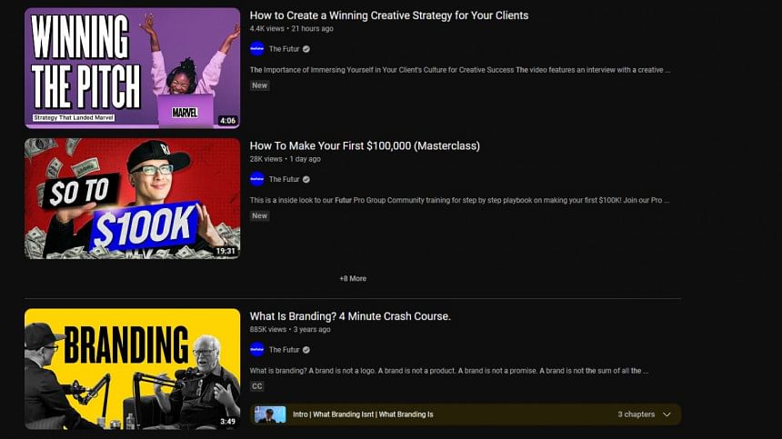
Task: Open 'How to Create a Winning Creative Strategy' title
Action: click(388, 15)
